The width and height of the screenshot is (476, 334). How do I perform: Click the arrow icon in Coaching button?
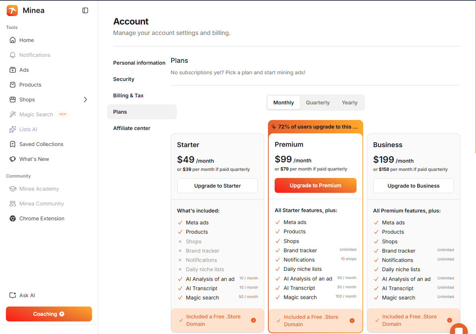[x=62, y=314]
